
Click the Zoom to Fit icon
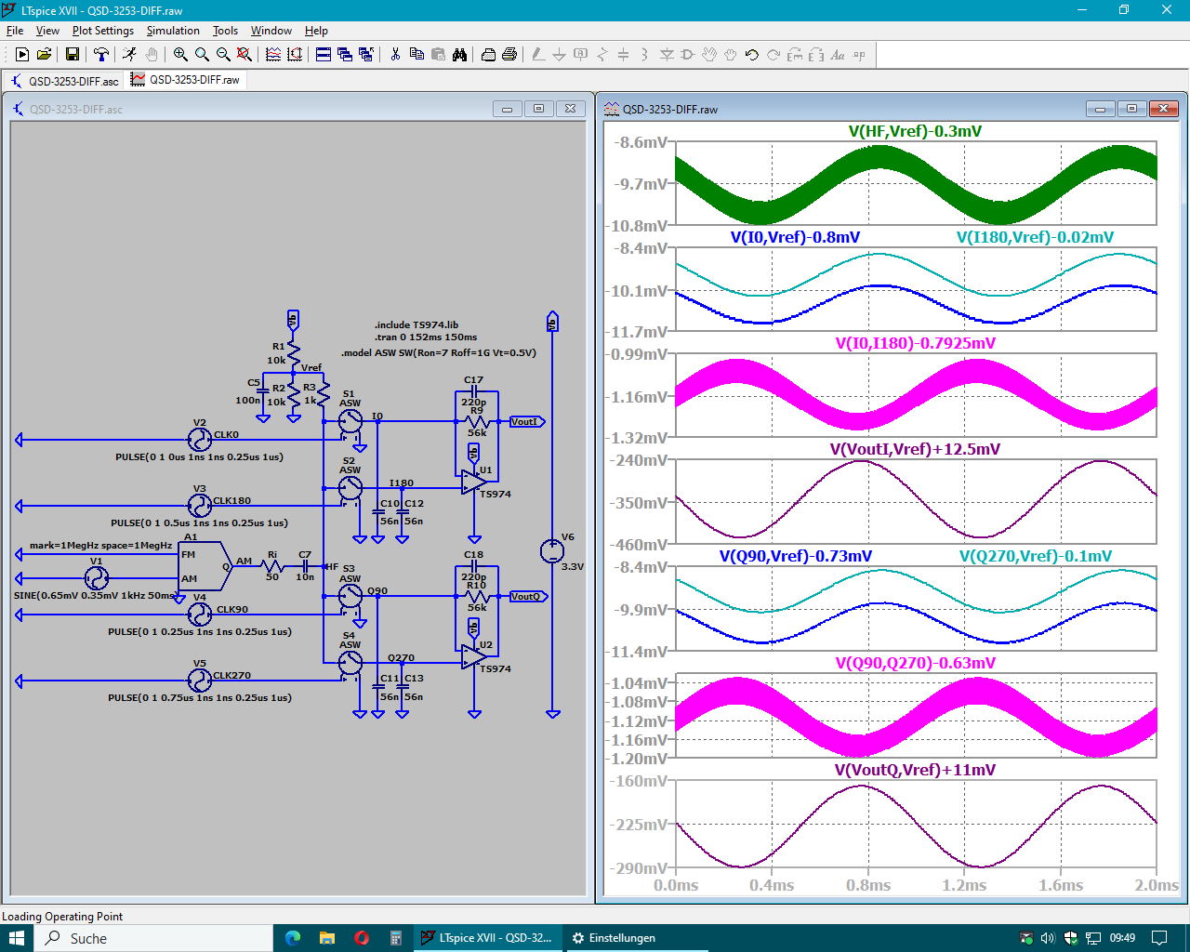coord(245,55)
